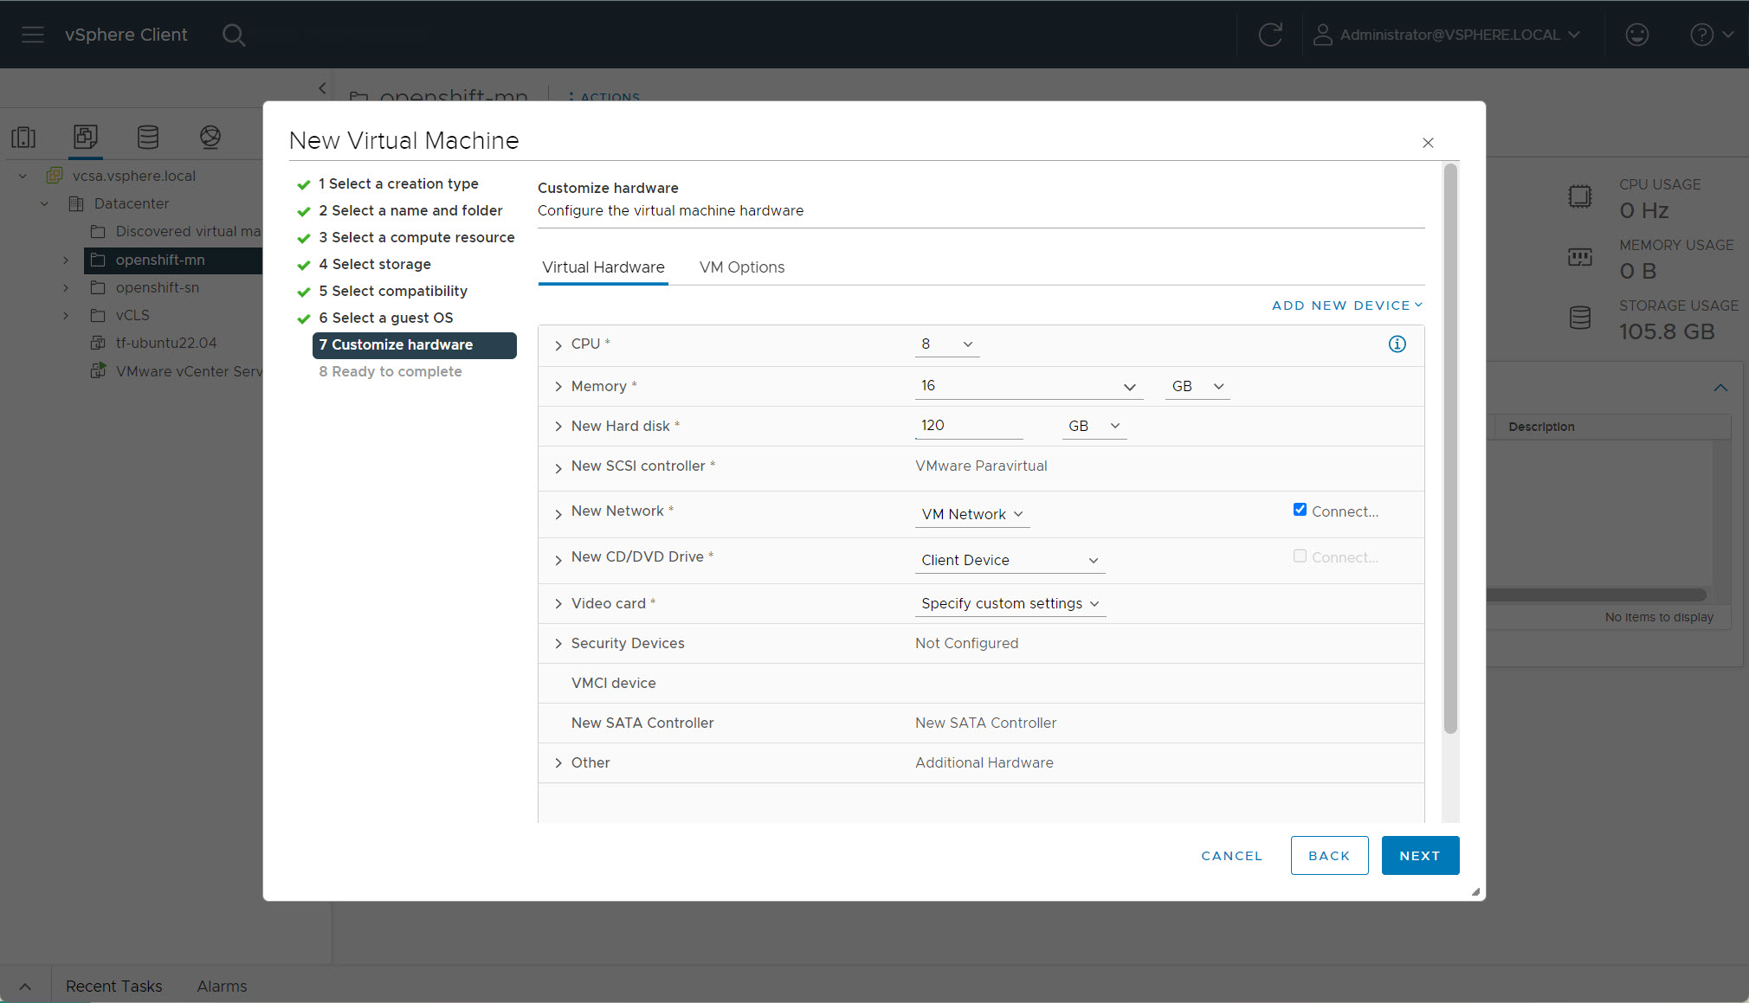Switch to the VM Options tab
The image size is (1749, 1003).
tap(741, 267)
